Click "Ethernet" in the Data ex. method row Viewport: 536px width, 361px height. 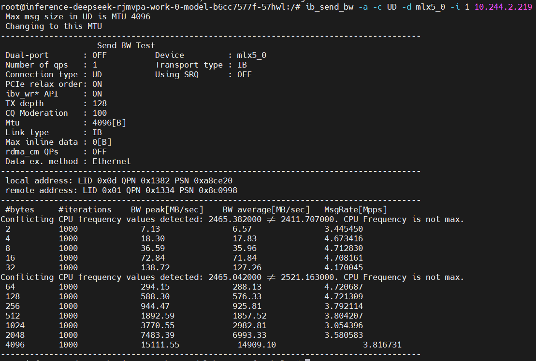[x=112, y=161]
